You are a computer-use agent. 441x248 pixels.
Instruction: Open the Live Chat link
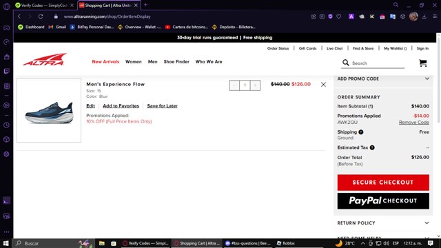click(335, 48)
